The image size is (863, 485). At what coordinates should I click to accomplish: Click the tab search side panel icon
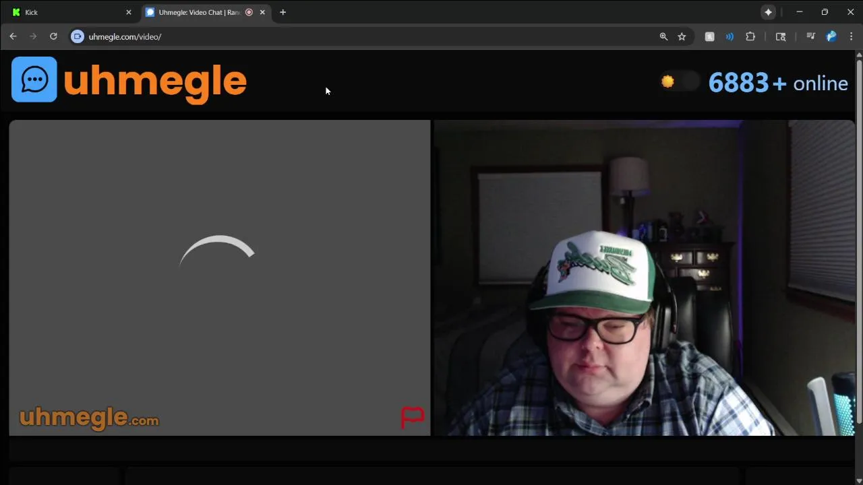(781, 37)
